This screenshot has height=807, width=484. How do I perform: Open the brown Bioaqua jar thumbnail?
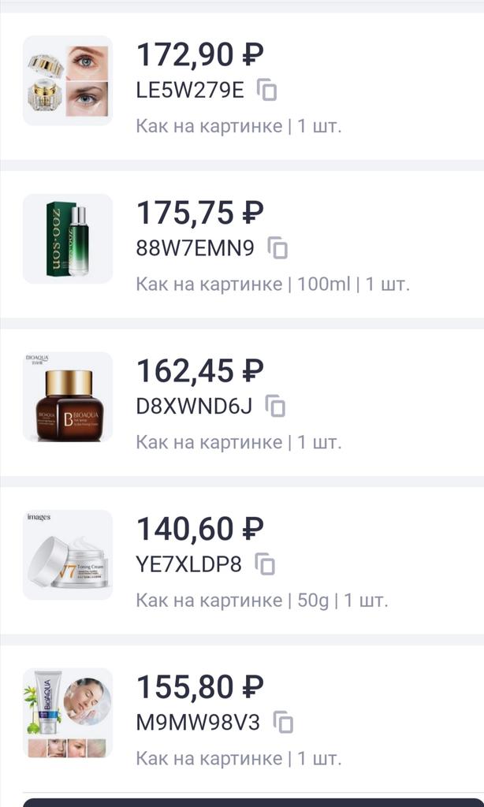68,396
